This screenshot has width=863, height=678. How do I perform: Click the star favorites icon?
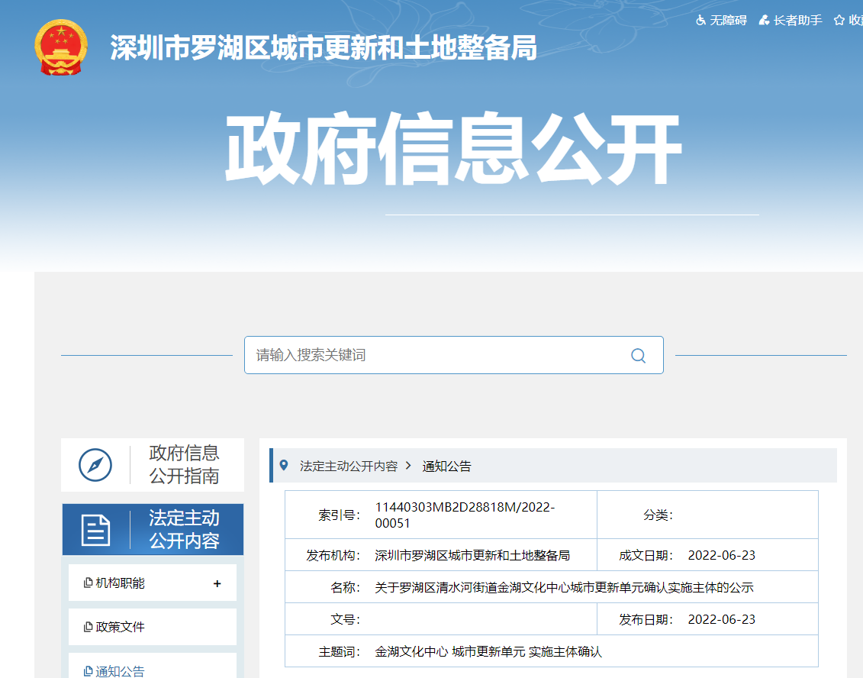[839, 21]
